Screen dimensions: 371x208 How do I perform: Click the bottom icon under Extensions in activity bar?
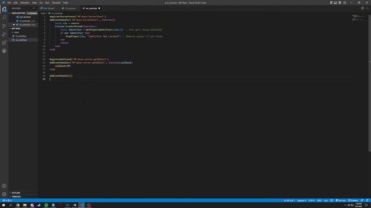(x=4, y=51)
